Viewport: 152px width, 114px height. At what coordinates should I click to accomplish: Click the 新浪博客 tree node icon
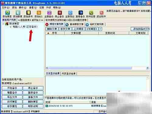click(x=7, y=24)
